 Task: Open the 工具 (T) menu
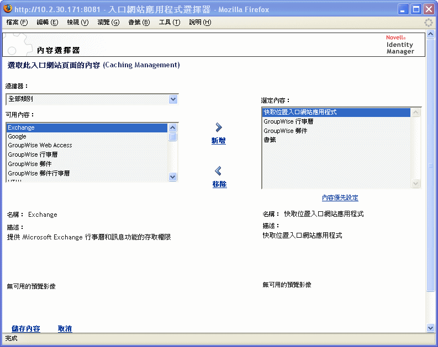[x=170, y=22]
